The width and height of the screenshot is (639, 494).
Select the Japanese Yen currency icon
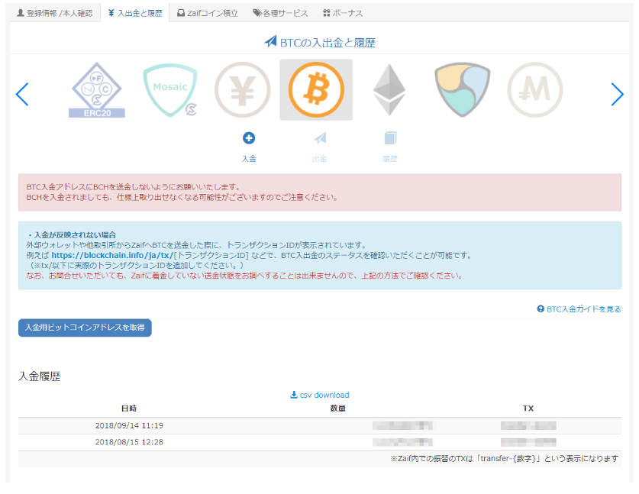point(243,90)
